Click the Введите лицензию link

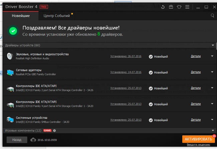(x=198, y=144)
